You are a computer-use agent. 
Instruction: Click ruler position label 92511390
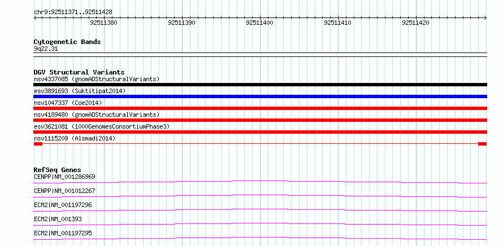point(181,23)
